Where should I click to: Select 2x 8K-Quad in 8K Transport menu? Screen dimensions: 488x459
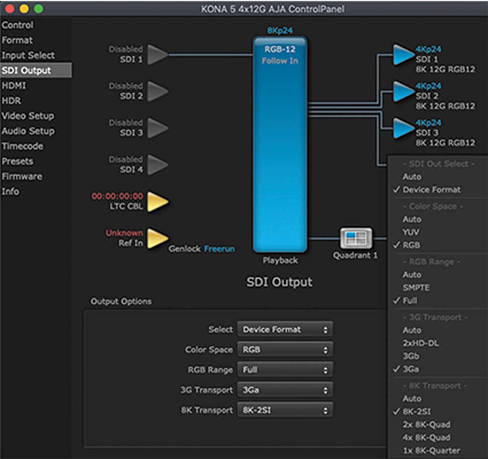(427, 424)
